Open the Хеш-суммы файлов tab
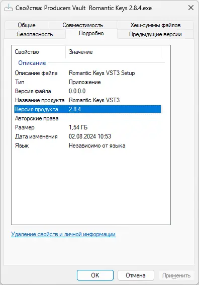This screenshot has height=285, width=199. [155, 25]
